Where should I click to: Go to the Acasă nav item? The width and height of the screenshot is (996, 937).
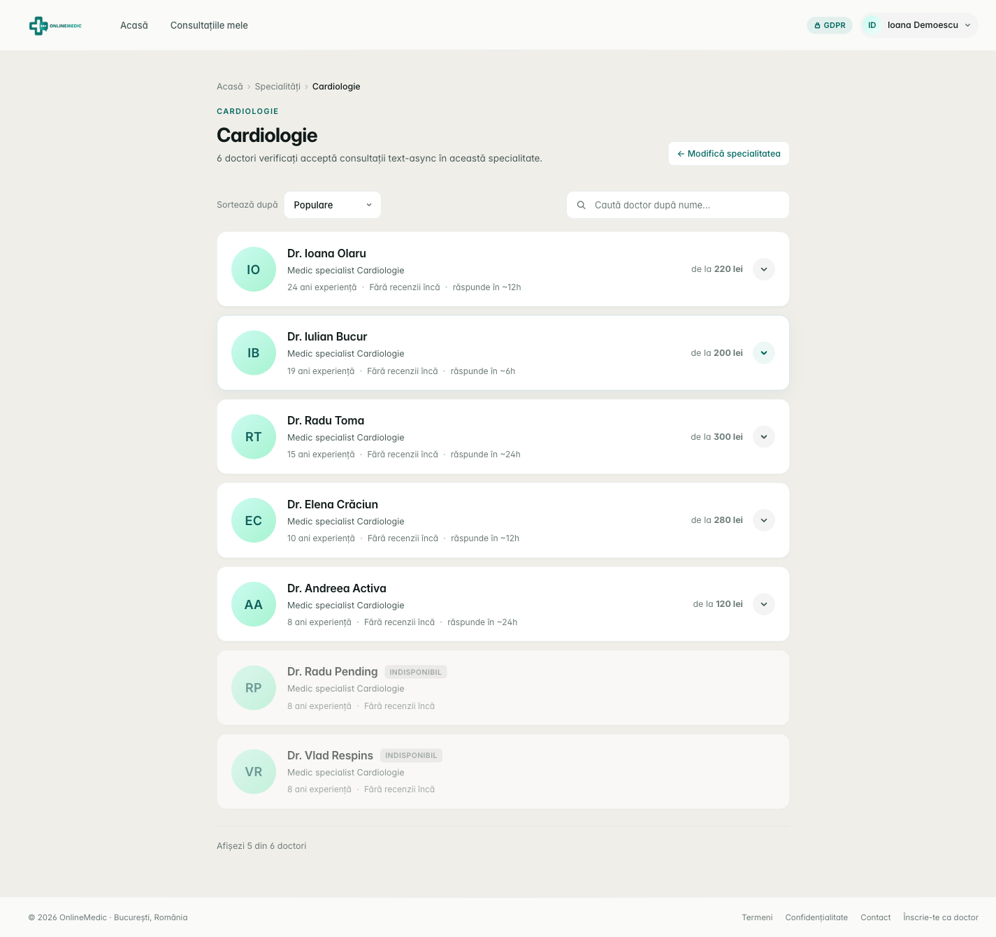[134, 25]
